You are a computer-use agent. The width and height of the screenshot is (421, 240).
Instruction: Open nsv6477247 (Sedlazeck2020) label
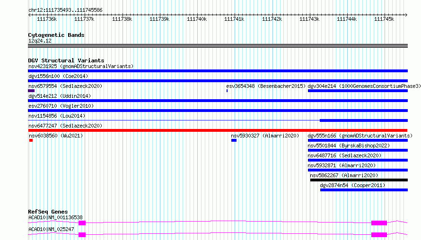click(65, 126)
